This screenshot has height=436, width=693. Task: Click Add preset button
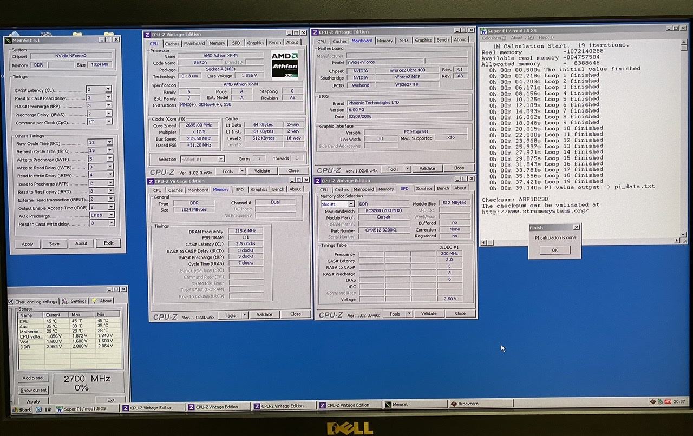coord(33,378)
